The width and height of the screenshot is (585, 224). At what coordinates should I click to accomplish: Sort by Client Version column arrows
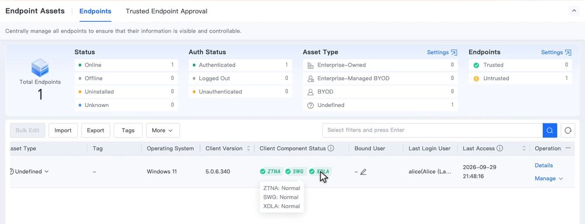pyautogui.click(x=249, y=149)
